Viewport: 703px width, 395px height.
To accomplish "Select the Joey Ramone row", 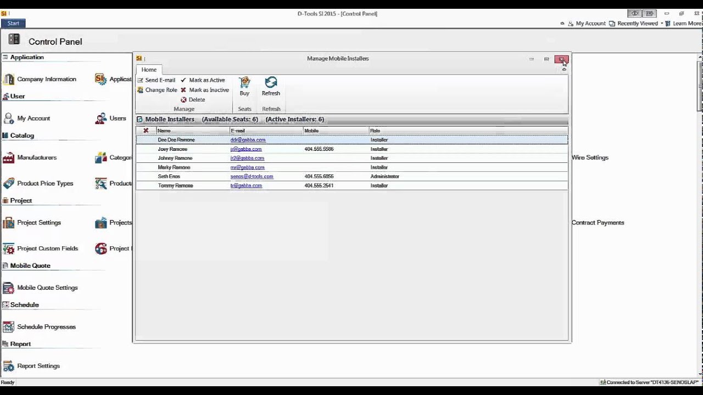I will (352, 149).
